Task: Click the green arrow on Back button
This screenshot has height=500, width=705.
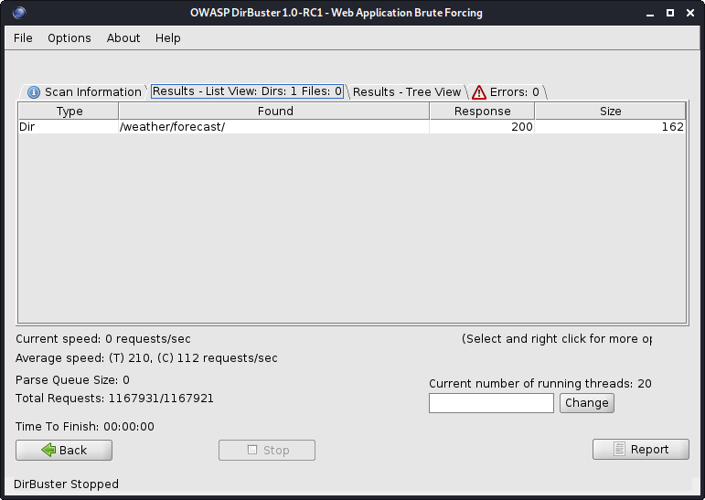Action: (x=48, y=450)
